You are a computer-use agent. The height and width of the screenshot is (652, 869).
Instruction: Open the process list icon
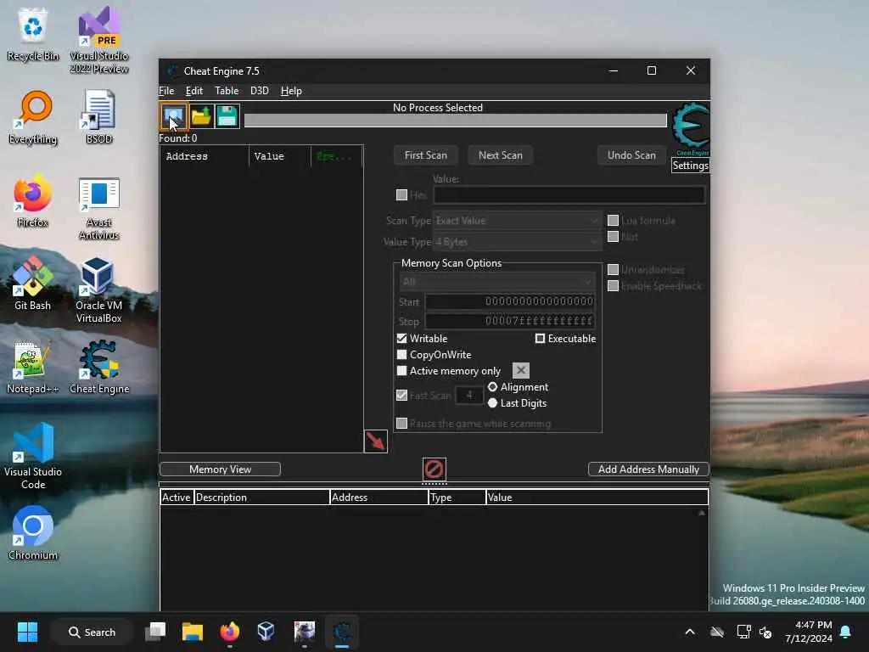[173, 116]
